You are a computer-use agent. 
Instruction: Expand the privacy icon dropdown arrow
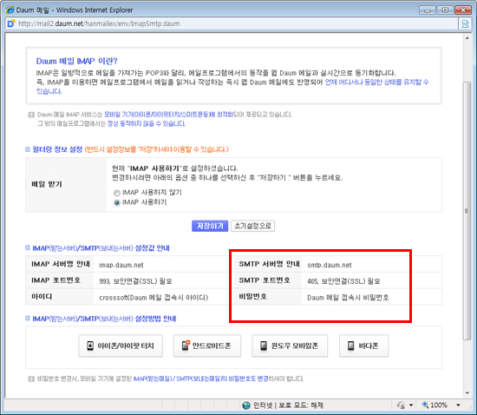click(411, 405)
